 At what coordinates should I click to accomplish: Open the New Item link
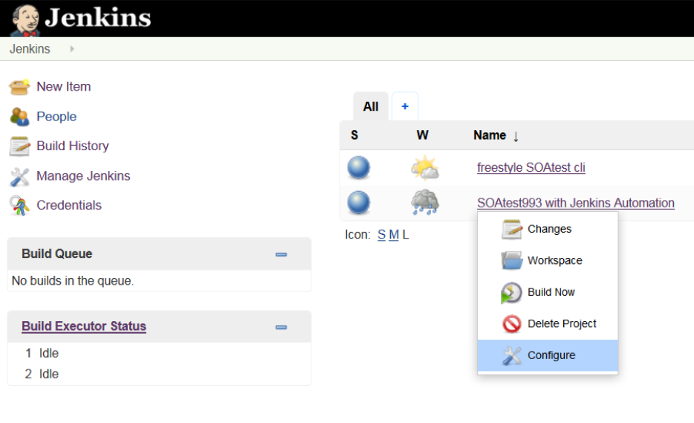(64, 86)
